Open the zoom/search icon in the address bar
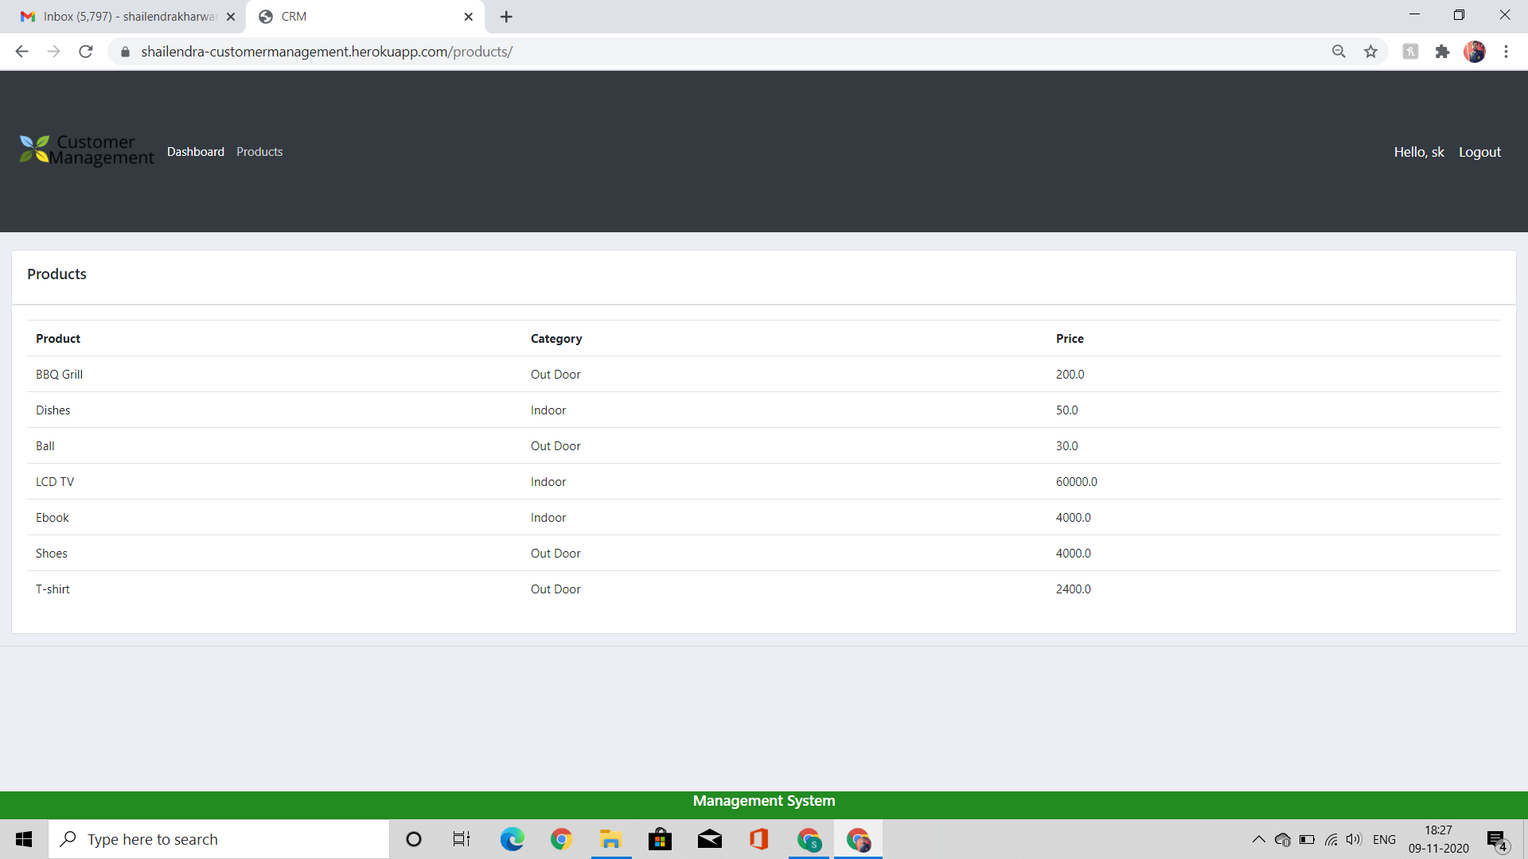Viewport: 1528px width, 859px height. click(x=1339, y=51)
